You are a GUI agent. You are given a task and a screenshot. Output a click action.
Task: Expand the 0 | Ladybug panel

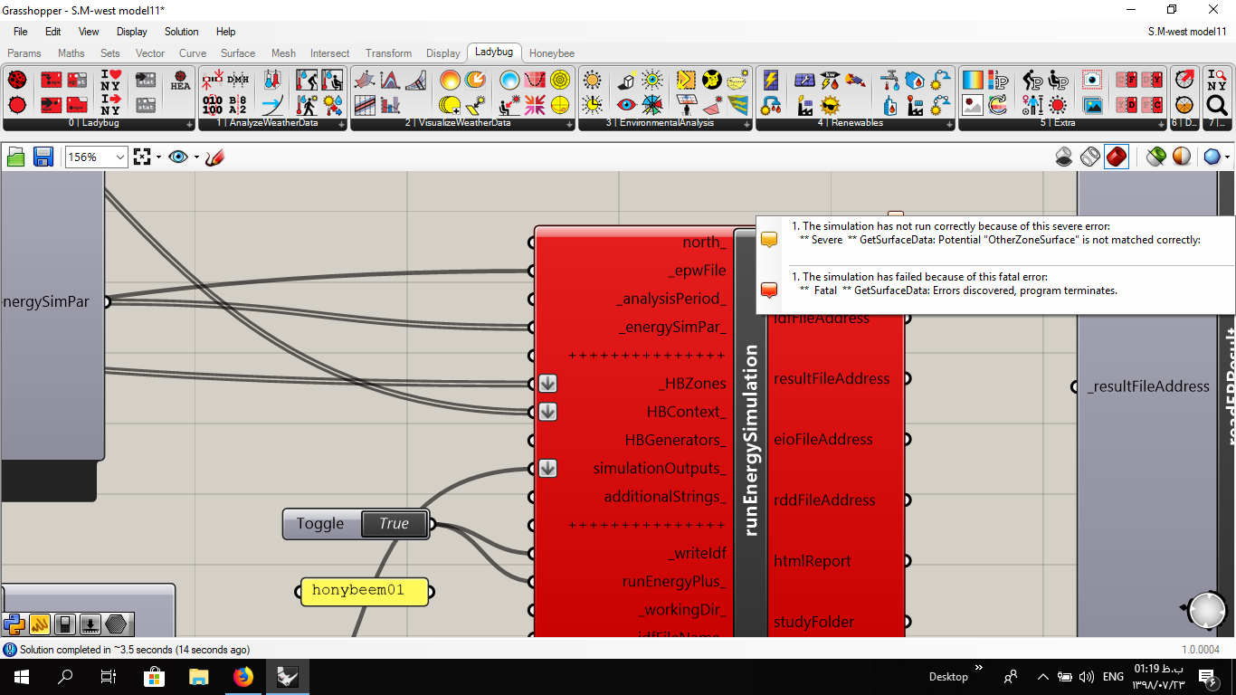click(x=190, y=124)
